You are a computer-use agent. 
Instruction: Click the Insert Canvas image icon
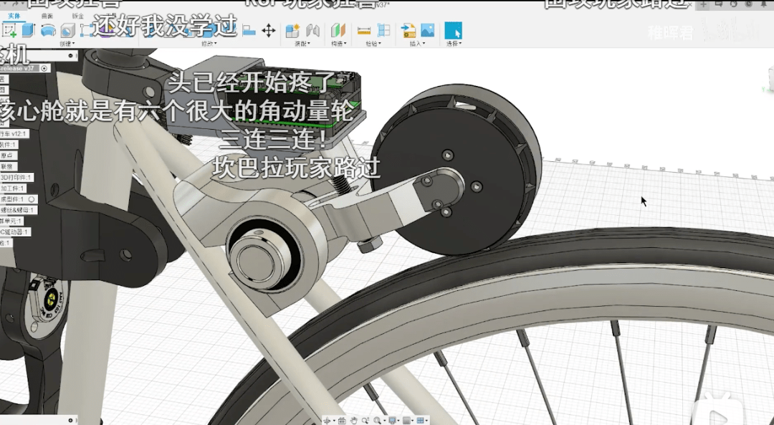(x=428, y=30)
